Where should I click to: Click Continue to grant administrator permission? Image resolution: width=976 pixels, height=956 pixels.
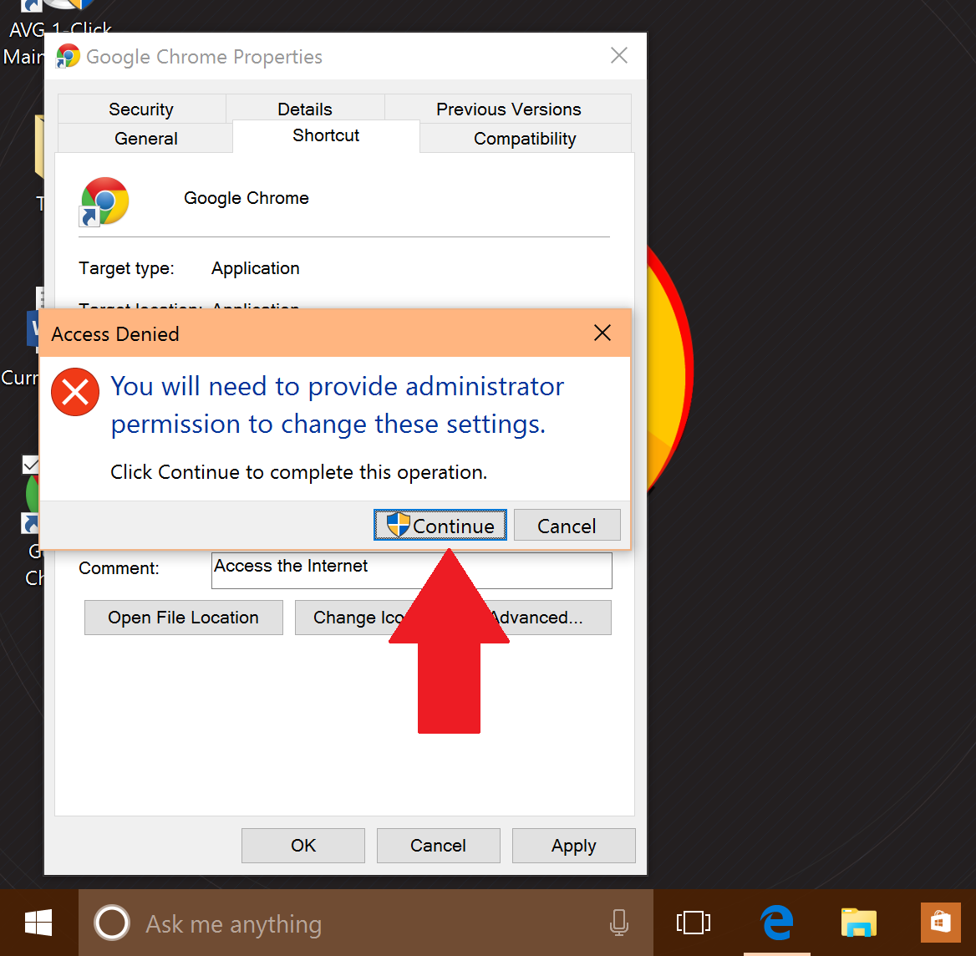[x=440, y=526]
